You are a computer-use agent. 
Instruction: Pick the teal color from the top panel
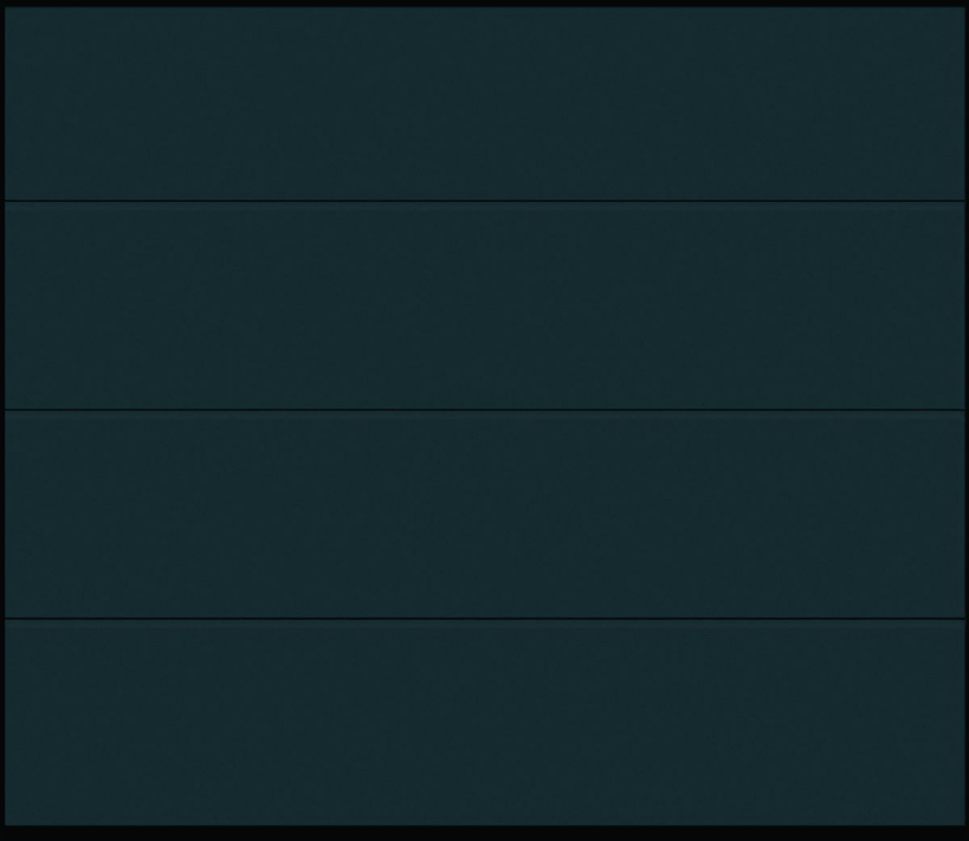tap(484, 103)
